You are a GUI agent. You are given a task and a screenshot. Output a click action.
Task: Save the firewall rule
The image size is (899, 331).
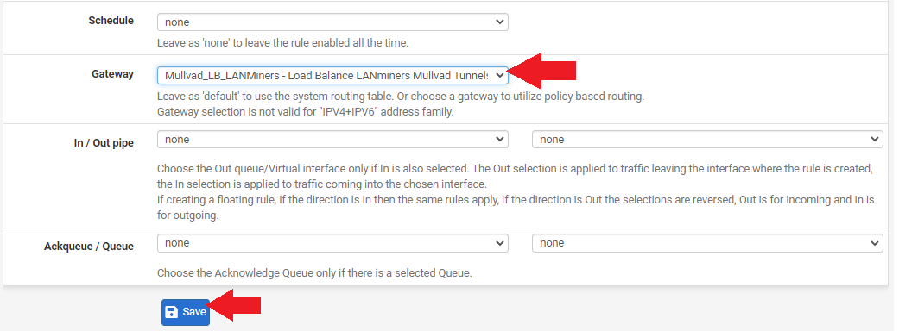(x=186, y=312)
